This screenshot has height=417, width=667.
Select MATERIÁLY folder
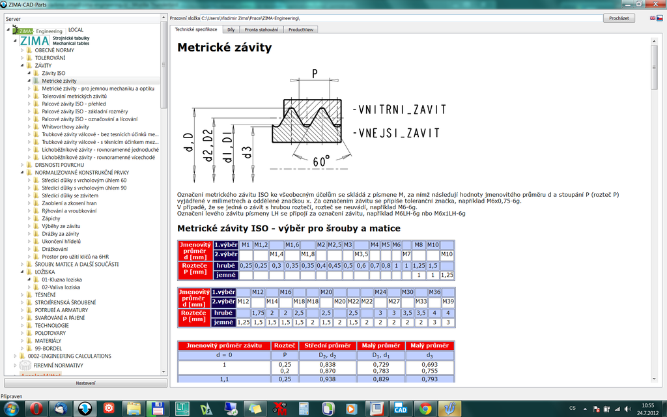click(x=48, y=341)
